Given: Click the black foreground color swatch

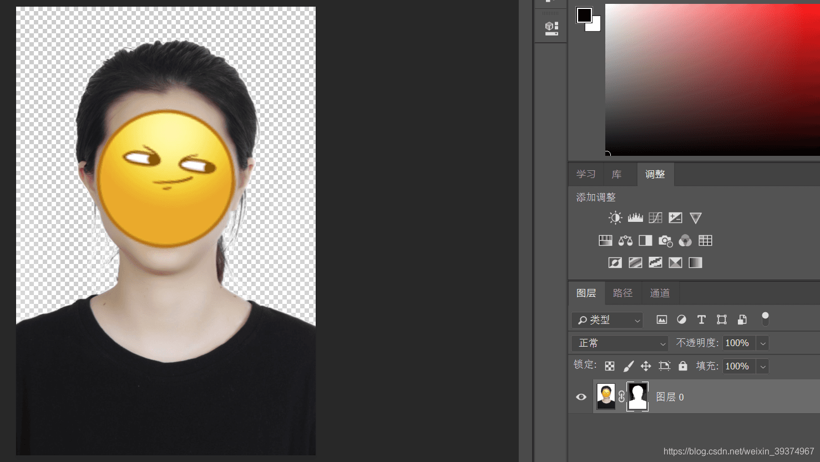Looking at the screenshot, I should point(584,15).
